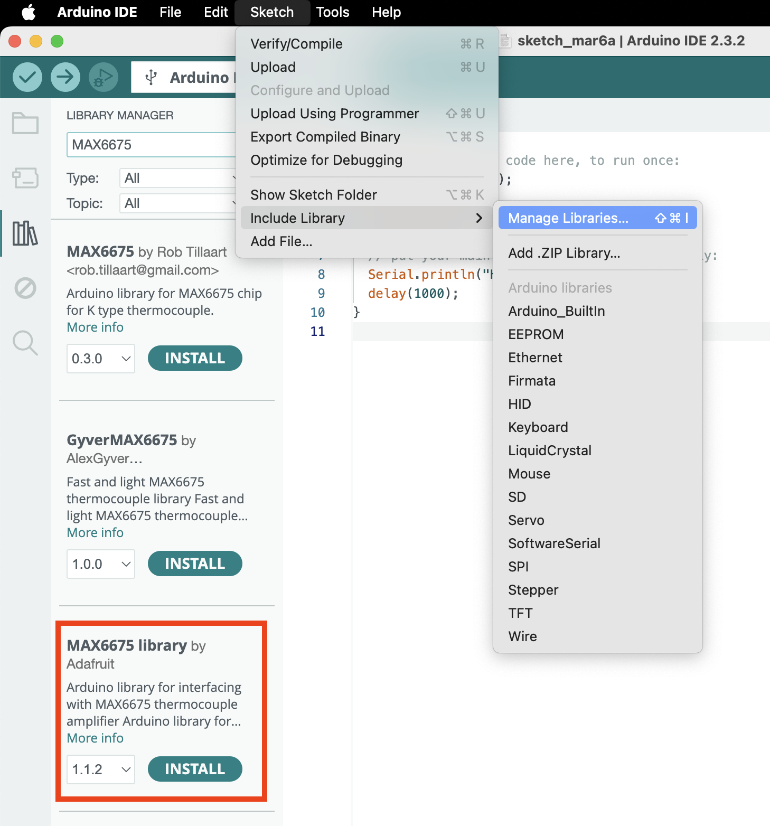This screenshot has width=770, height=826.
Task: Include the Stepper library
Action: [x=598, y=590]
